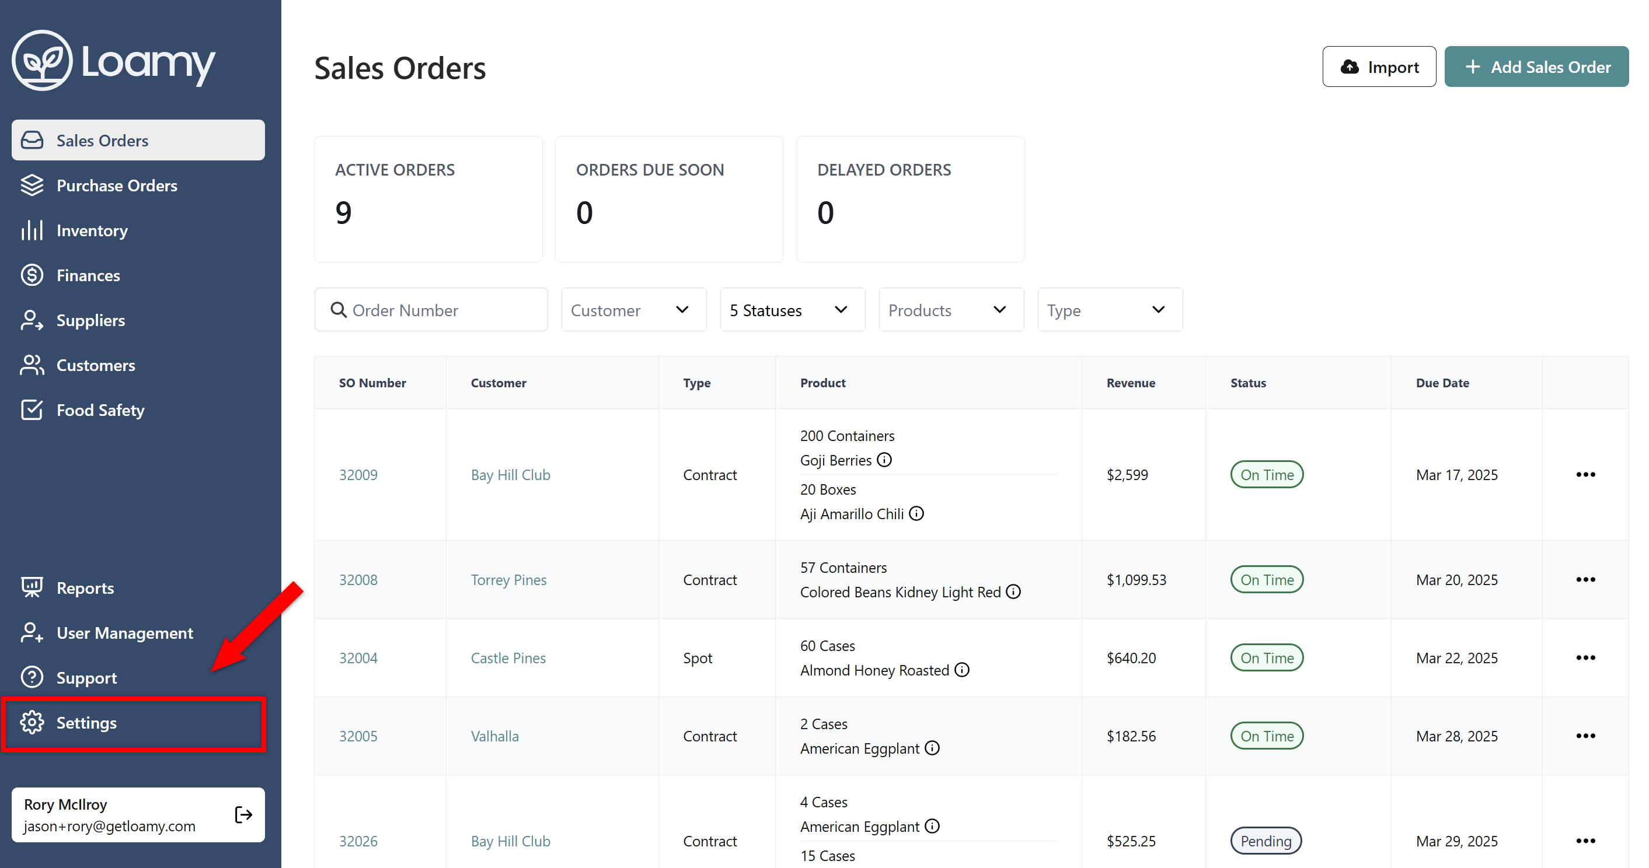The height and width of the screenshot is (868, 1649).
Task: Open Food Safety section
Action: [138, 410]
